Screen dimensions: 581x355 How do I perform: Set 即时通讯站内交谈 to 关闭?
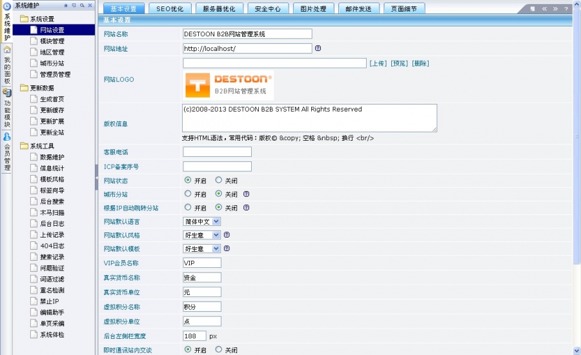tap(219, 349)
